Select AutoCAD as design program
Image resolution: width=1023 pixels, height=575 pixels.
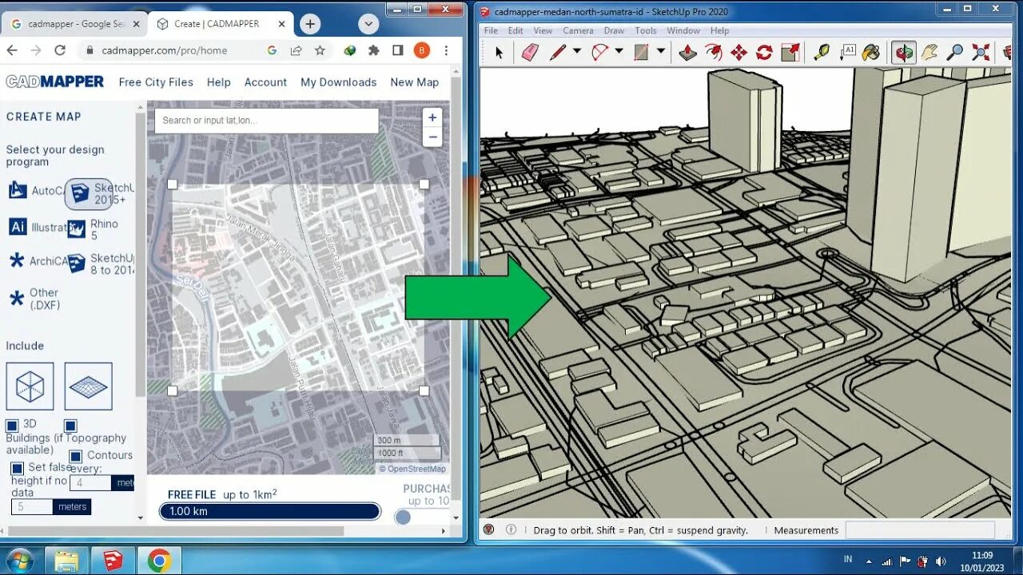[35, 191]
